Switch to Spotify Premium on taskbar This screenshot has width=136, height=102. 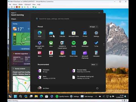pyautogui.click(x=62, y=96)
